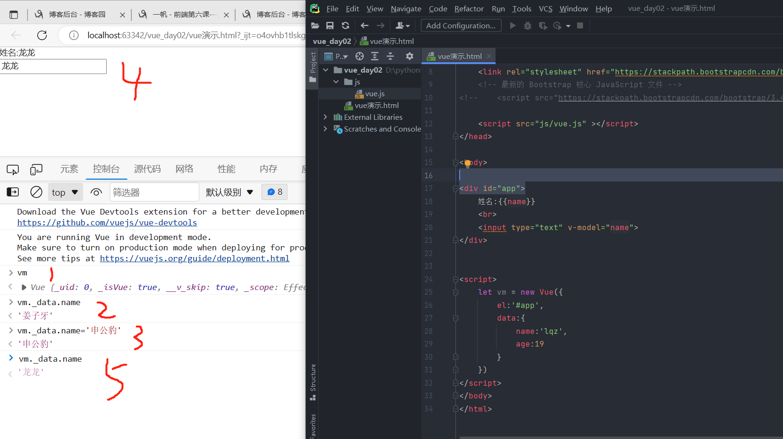Toggle the console sidebar panel
The image size is (783, 439).
click(13, 192)
